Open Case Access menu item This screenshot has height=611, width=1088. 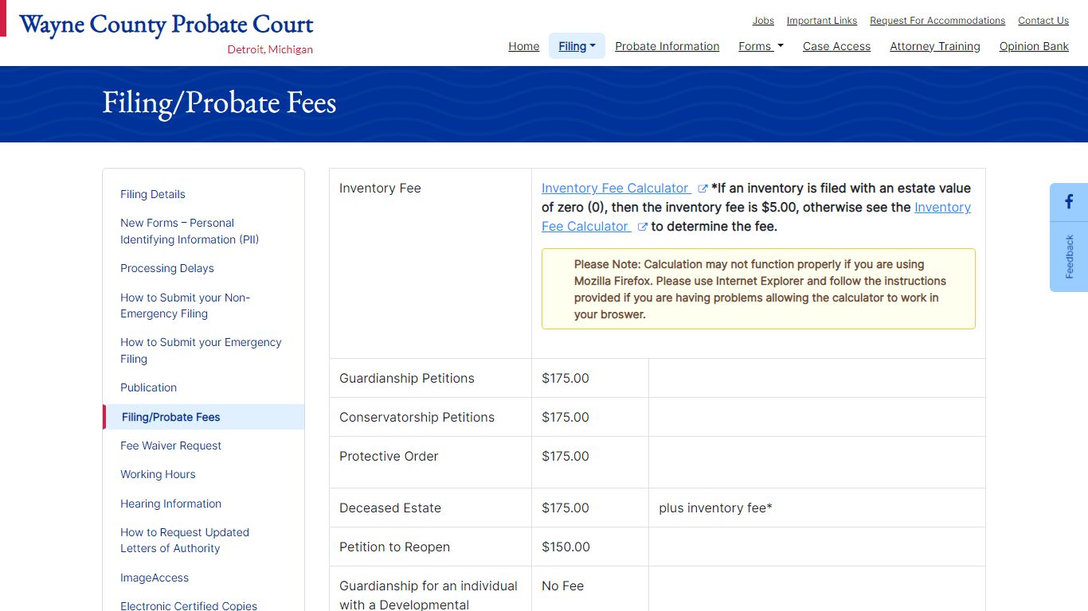pyautogui.click(x=836, y=46)
